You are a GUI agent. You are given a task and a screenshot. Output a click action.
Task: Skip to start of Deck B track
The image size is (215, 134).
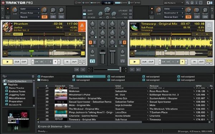point(132,53)
